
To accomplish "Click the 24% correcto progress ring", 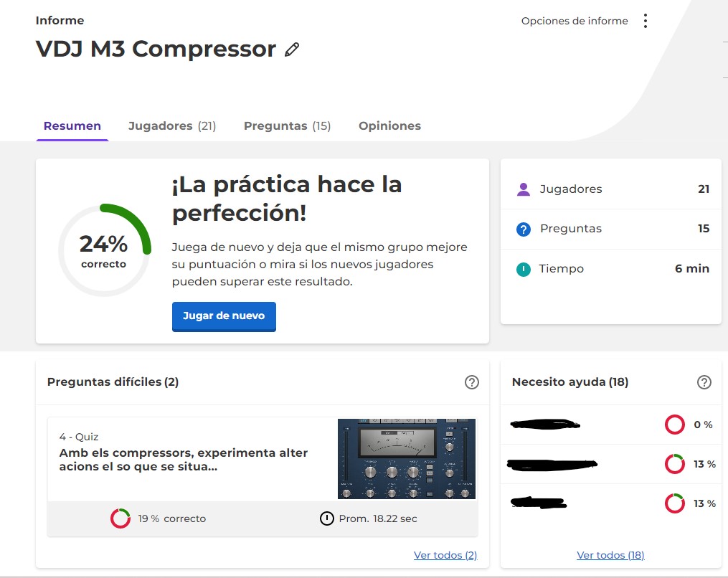I will pyautogui.click(x=104, y=250).
